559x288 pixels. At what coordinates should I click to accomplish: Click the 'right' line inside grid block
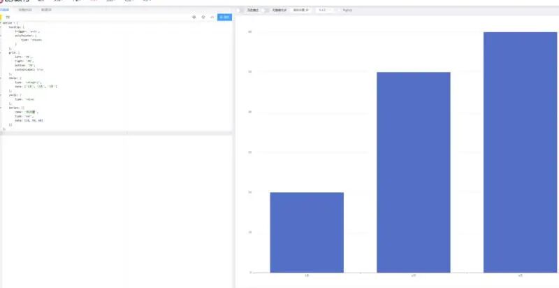tap(24, 62)
